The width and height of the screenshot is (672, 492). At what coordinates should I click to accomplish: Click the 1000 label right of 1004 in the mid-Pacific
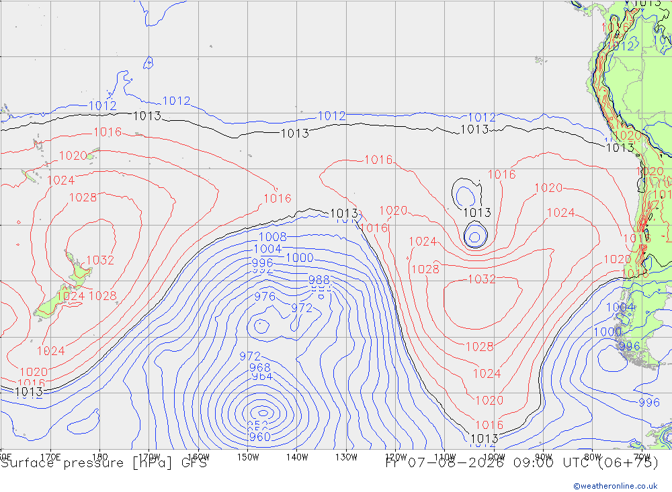coord(299,257)
